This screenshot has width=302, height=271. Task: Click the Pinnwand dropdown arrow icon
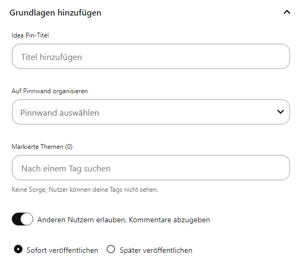[281, 112]
